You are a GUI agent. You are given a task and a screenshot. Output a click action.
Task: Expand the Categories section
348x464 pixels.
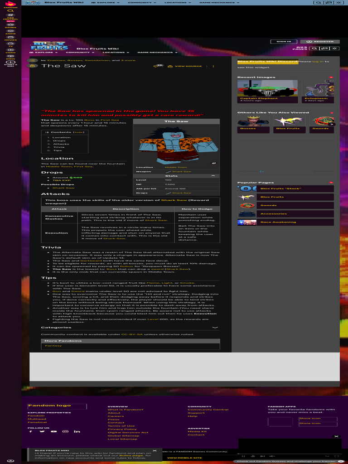tap(215, 327)
